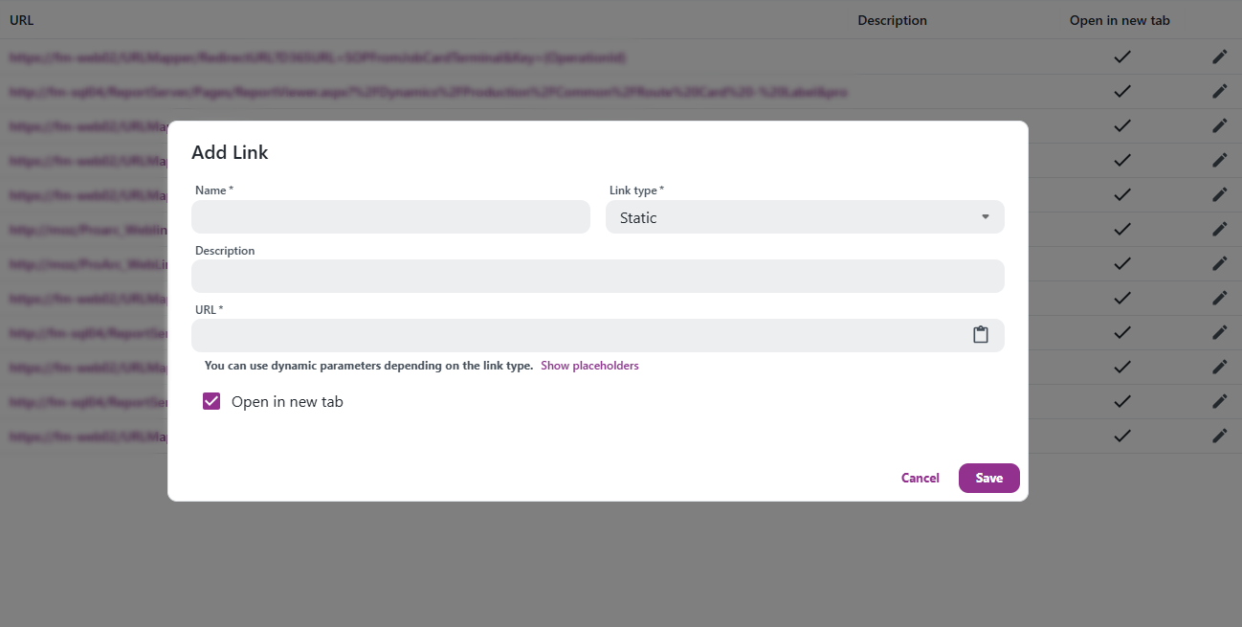
Task: Click the checkmark icon in the first row
Action: [x=1121, y=56]
